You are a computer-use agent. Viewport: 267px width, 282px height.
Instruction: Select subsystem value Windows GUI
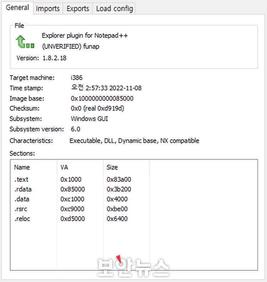(x=89, y=119)
